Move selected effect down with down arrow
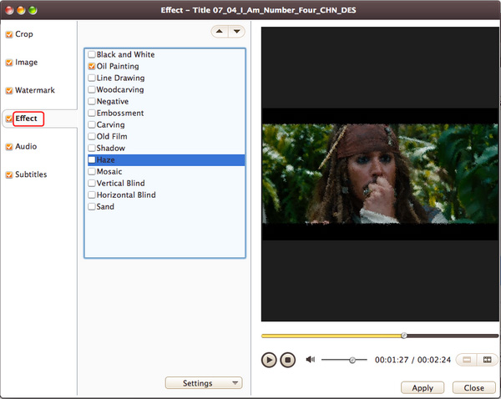Image resolution: width=501 pixels, height=399 pixels. point(237,32)
